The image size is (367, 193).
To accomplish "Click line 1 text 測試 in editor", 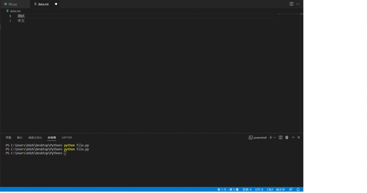I will click(x=21, y=16).
